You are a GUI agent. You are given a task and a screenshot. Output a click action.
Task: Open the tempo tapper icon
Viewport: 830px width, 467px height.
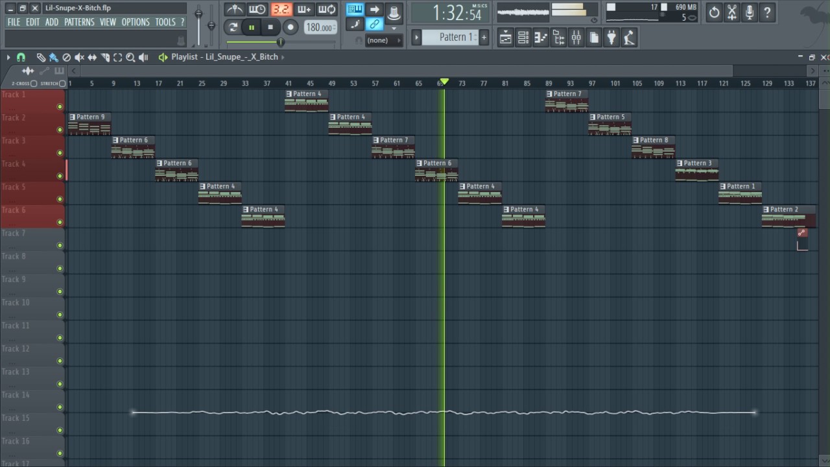pos(628,38)
